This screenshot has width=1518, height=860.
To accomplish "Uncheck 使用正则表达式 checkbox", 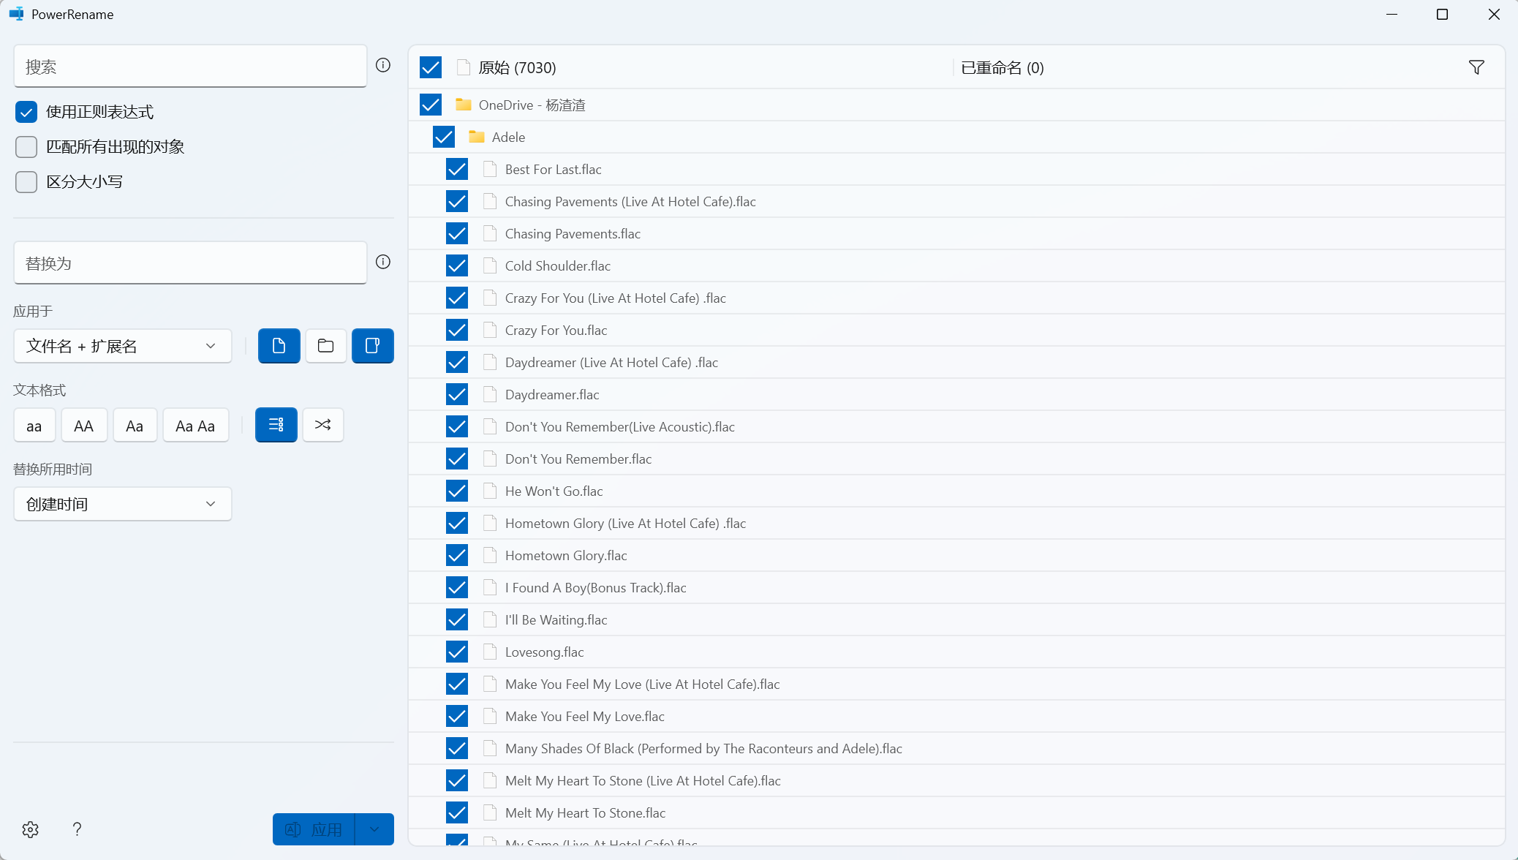I will point(26,112).
